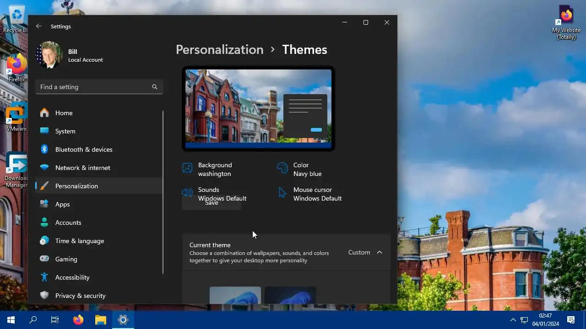The height and width of the screenshot is (329, 586).
Task: Go back with the Settings back arrow
Action: [x=39, y=27]
